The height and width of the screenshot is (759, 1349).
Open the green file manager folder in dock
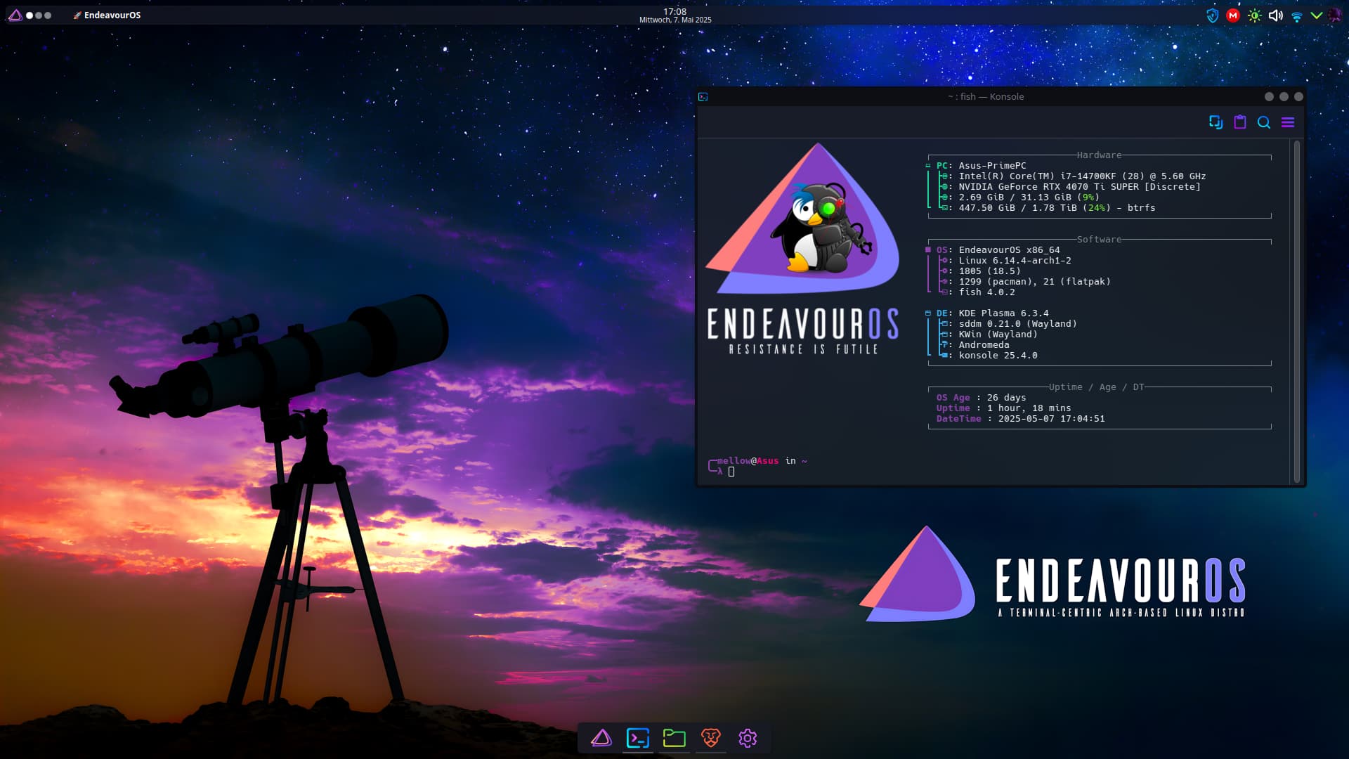(674, 738)
